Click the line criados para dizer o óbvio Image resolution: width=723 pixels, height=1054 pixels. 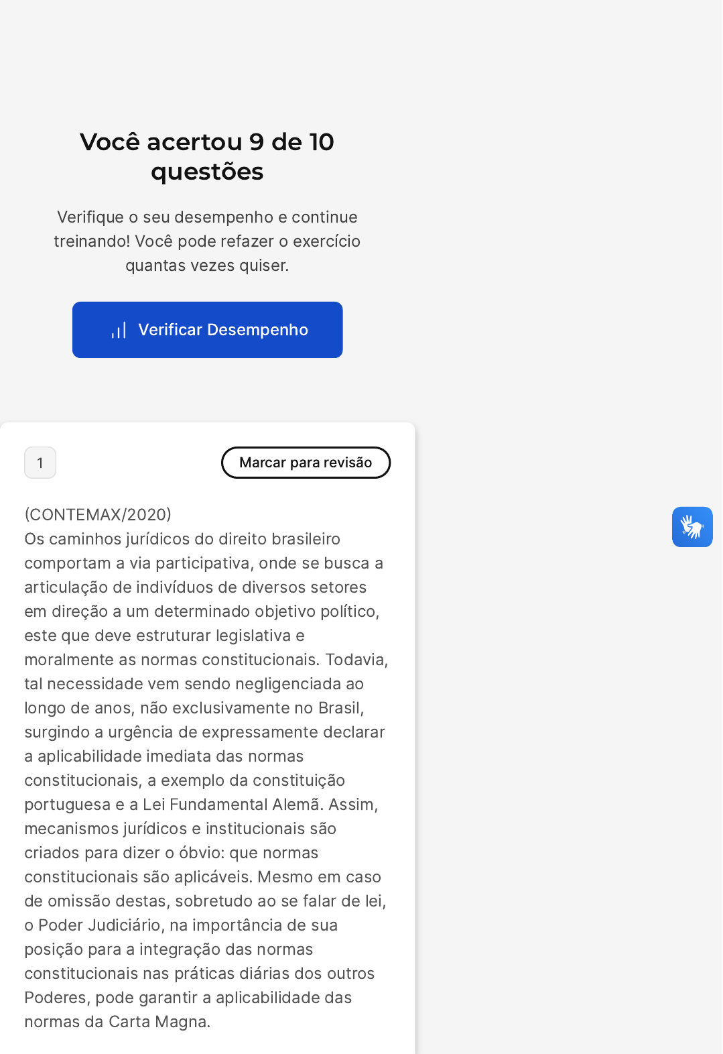(172, 853)
